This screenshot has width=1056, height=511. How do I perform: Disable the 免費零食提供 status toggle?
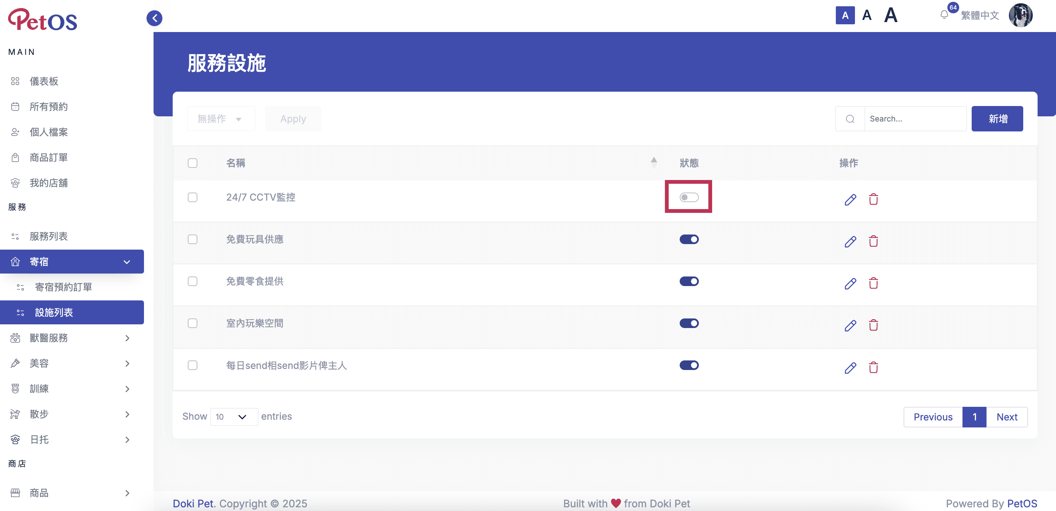[689, 282]
